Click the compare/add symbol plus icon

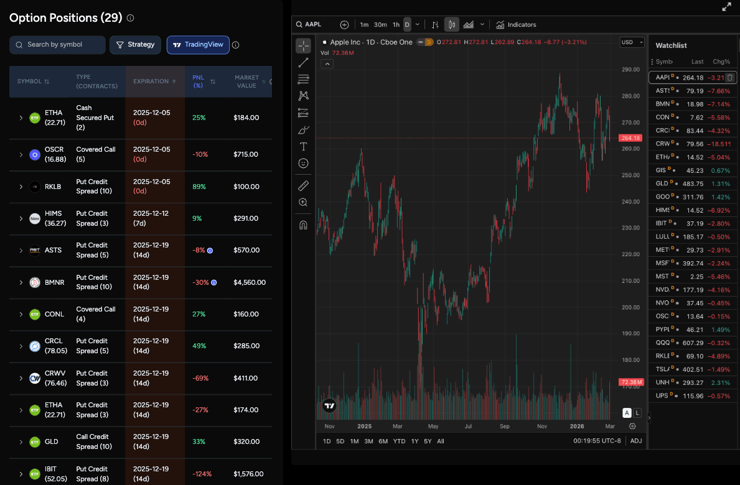[x=344, y=24]
